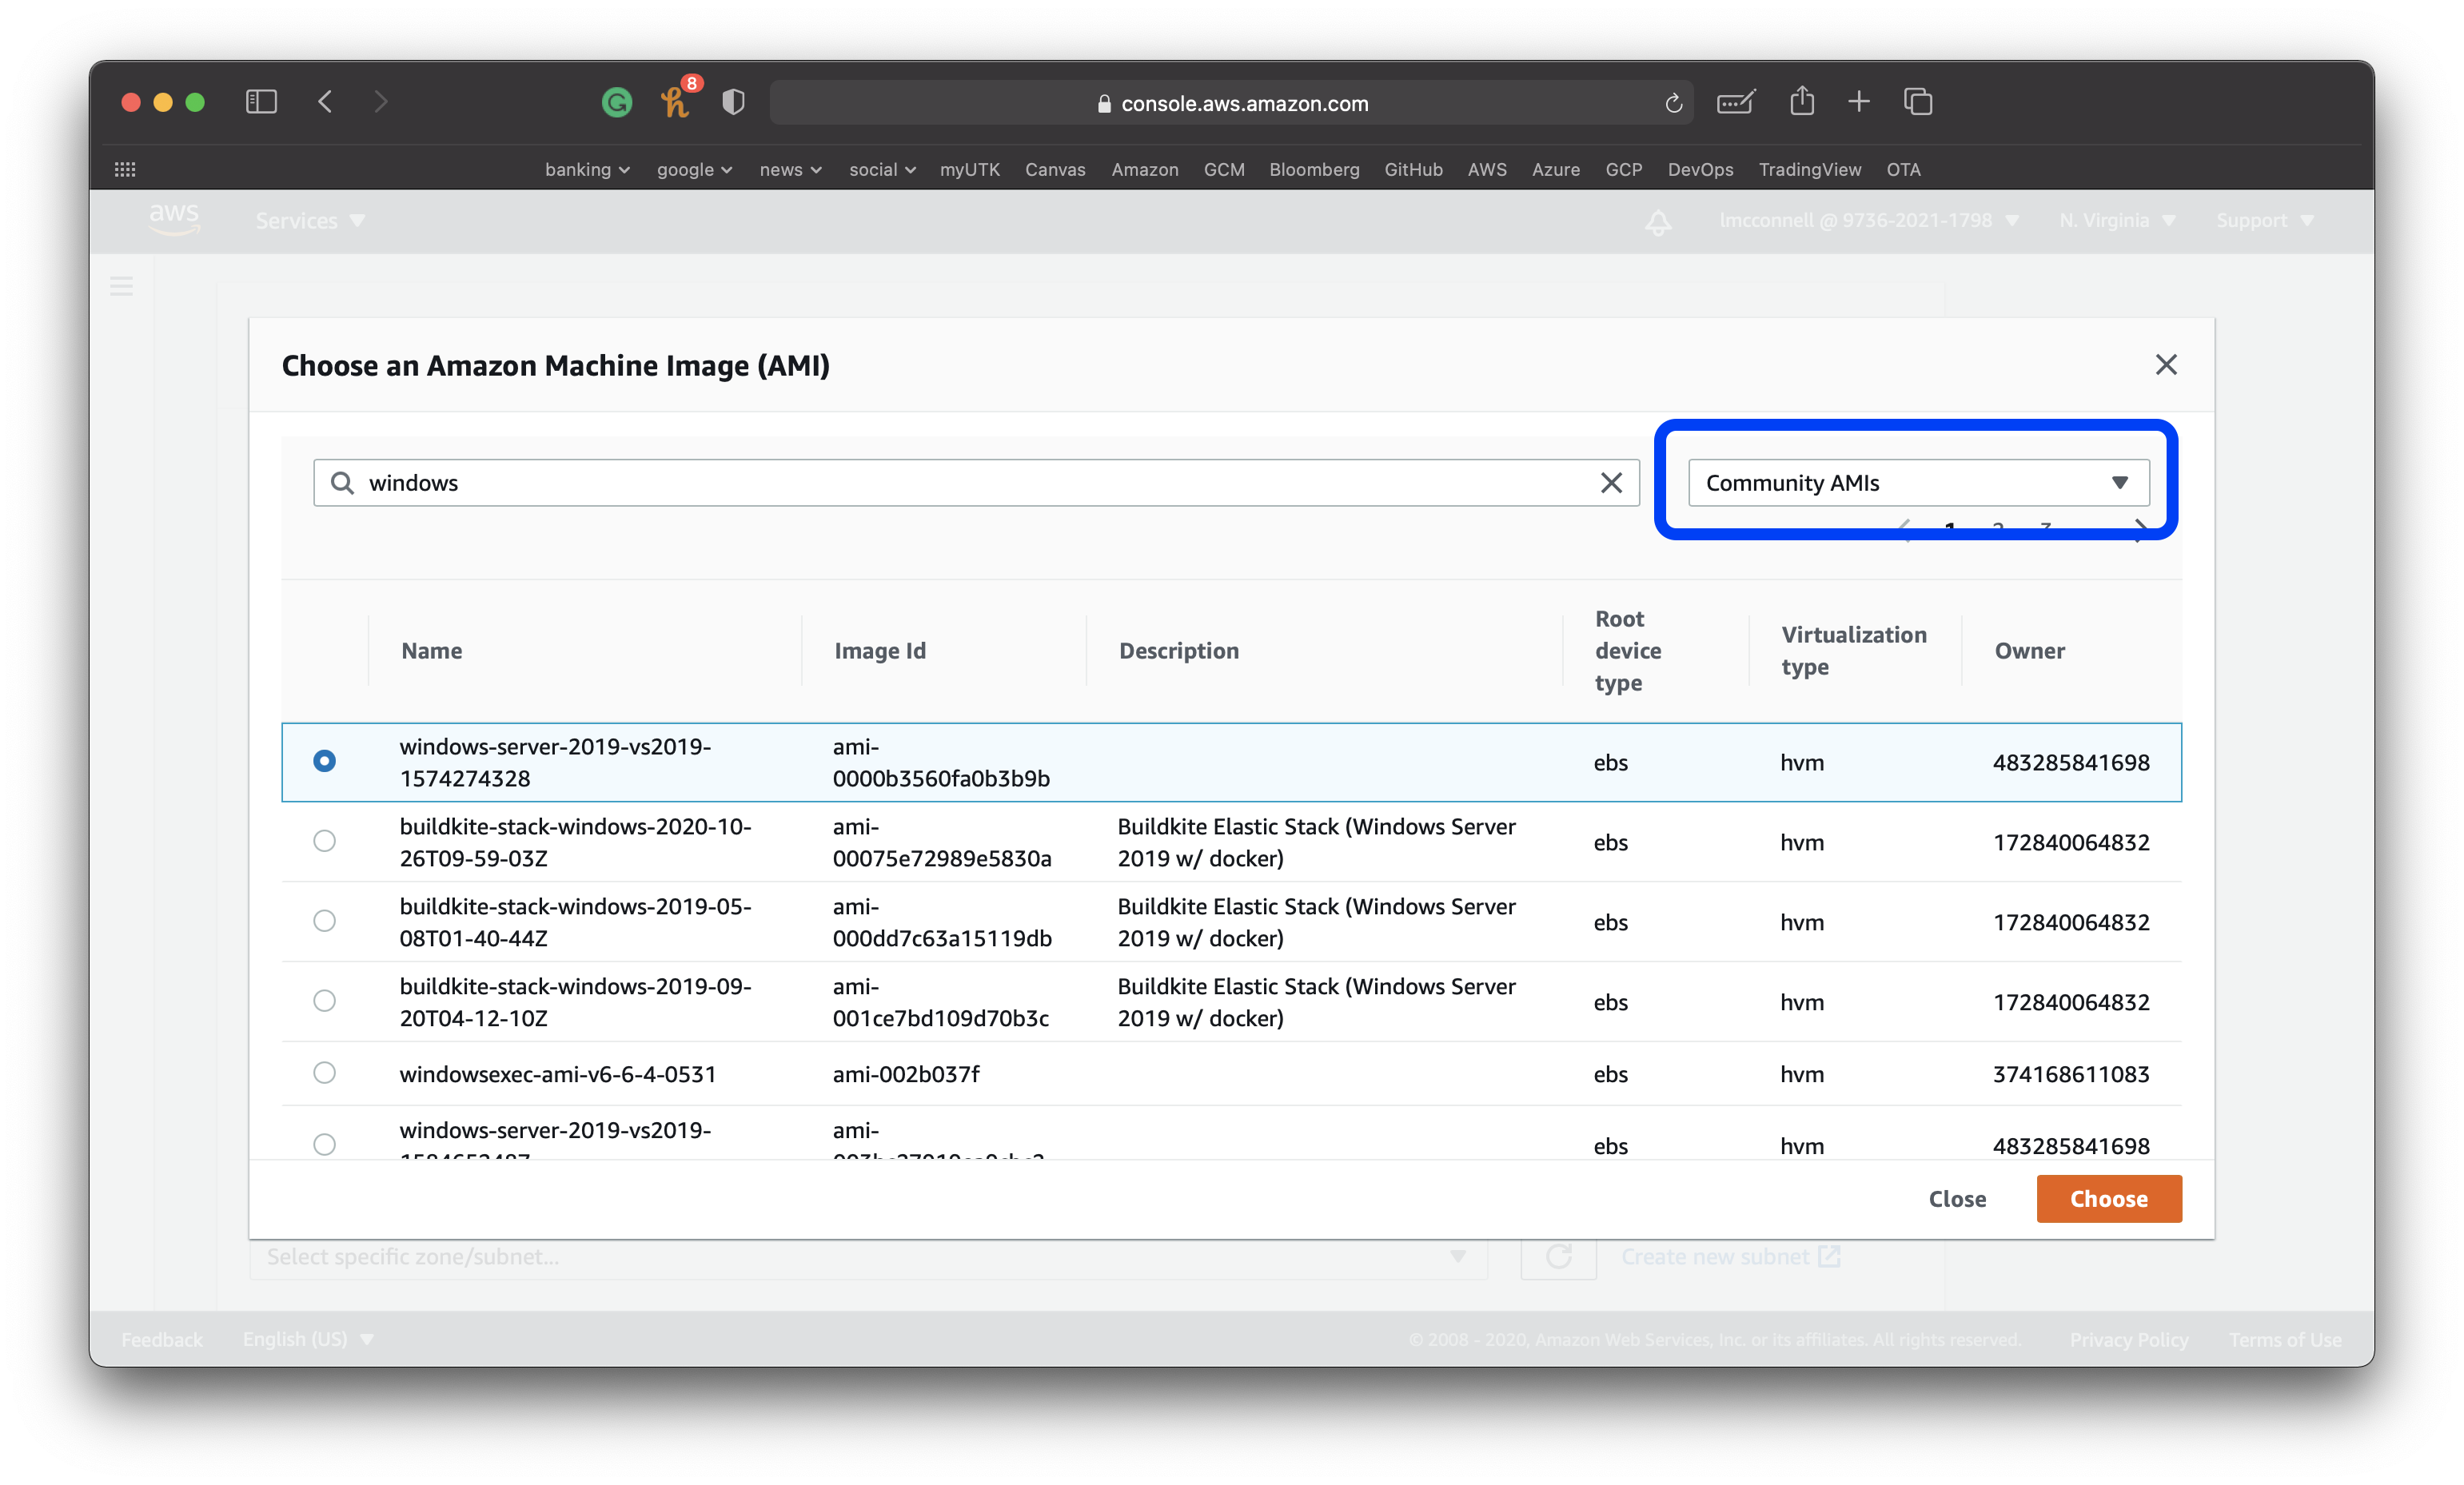Open the banking bookmarks folder
This screenshot has height=1485, width=2464.
587,169
